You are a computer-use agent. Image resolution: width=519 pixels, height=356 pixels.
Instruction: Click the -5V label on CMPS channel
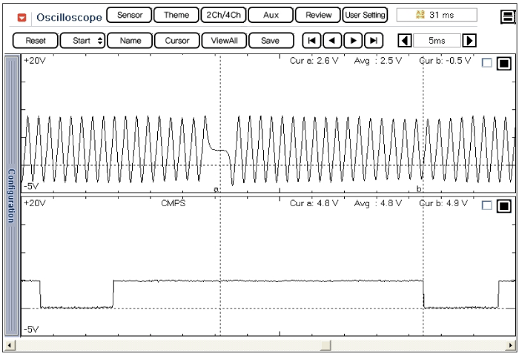pos(31,329)
